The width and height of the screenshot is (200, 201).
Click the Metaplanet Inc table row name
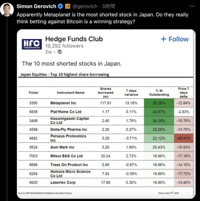tap(63, 103)
